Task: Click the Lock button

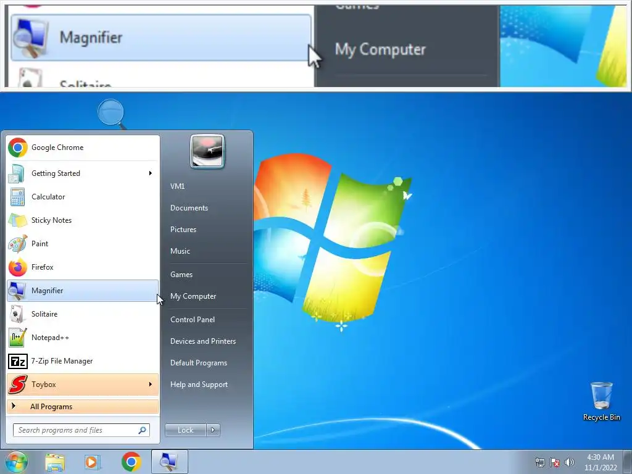Action: tap(185, 430)
